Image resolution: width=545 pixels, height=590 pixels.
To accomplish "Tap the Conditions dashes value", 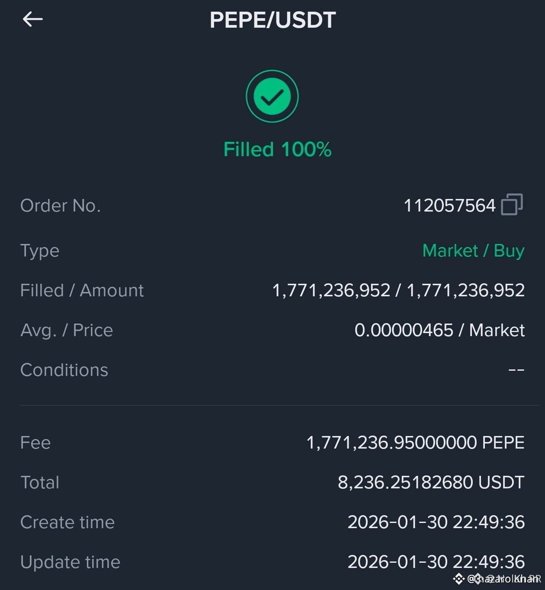I will click(x=516, y=370).
